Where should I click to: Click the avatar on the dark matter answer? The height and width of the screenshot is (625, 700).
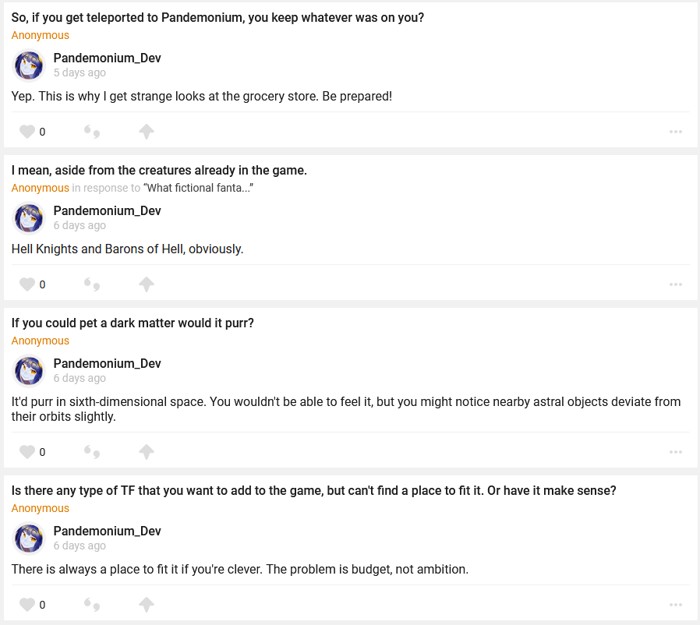30,371
